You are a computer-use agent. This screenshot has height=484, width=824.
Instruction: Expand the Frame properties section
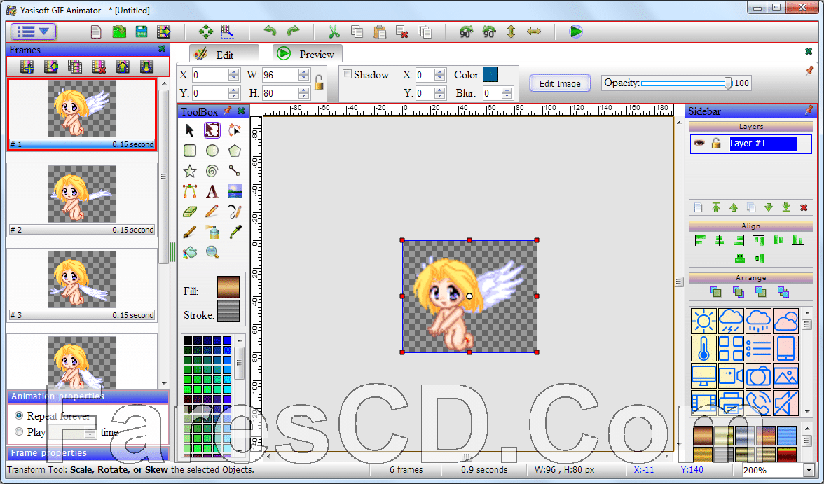[88, 453]
